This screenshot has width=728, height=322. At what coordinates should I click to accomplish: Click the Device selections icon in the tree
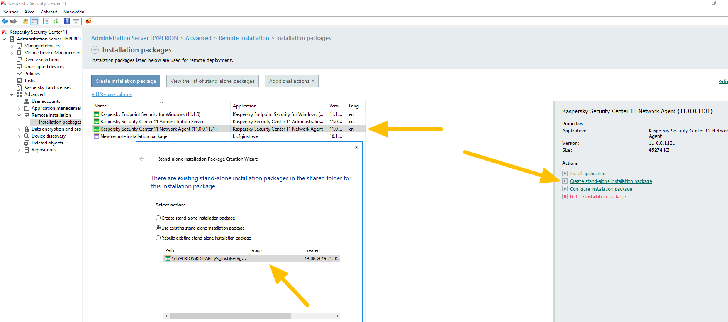tap(19, 60)
